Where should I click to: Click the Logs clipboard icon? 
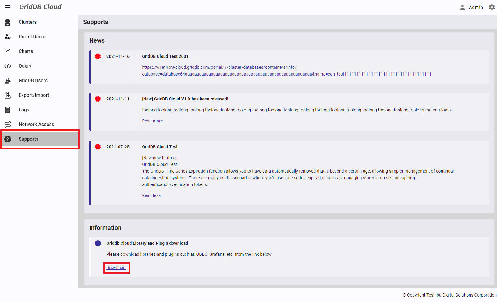tap(8, 110)
